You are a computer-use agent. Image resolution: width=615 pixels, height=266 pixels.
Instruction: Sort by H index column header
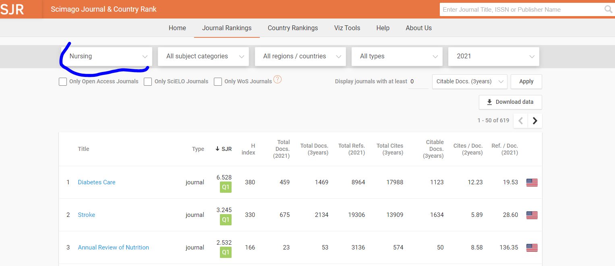(248, 149)
